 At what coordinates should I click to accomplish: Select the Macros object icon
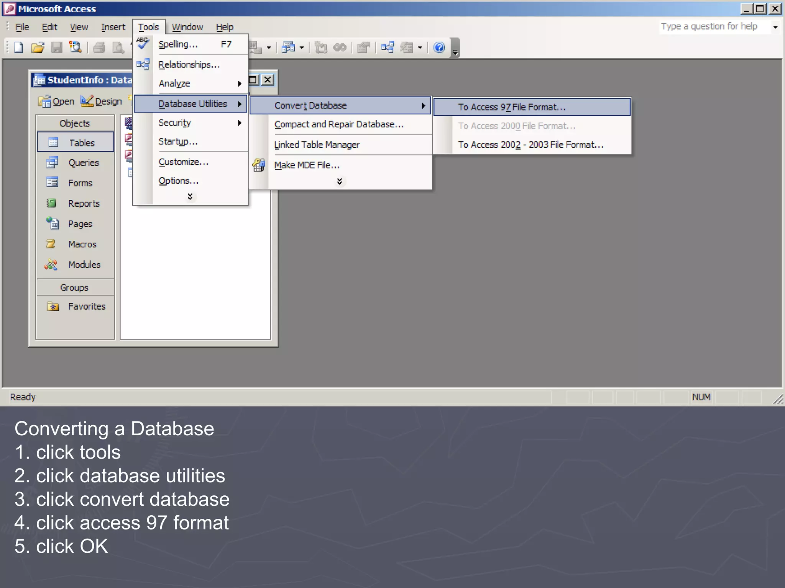coord(51,244)
